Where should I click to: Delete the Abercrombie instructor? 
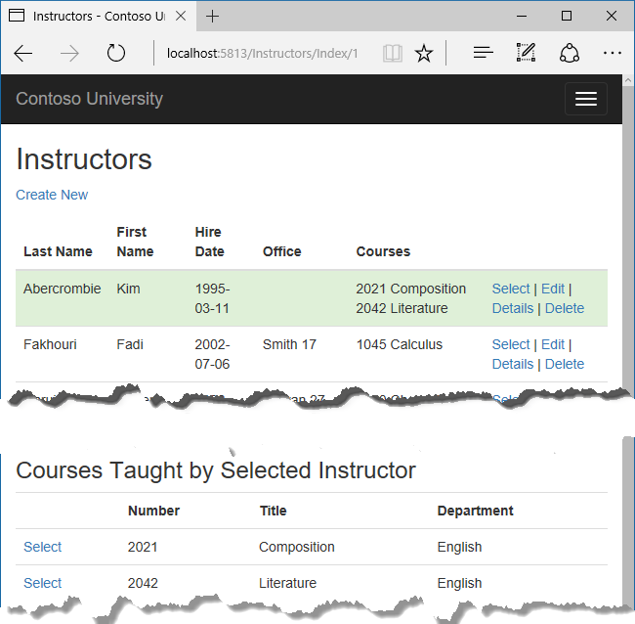(x=565, y=308)
